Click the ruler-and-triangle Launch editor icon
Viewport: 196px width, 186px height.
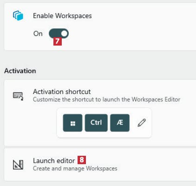click(18, 165)
